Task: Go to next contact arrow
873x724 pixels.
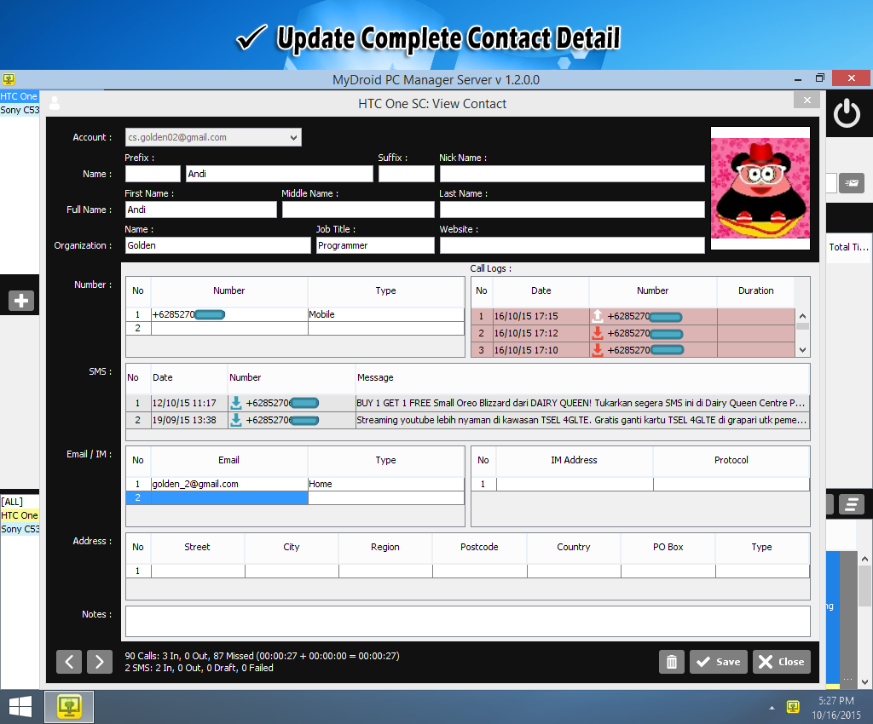Action: point(100,662)
